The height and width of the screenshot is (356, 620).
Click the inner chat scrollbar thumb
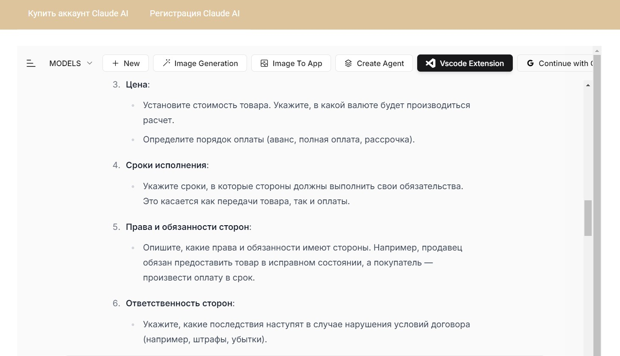(x=588, y=218)
